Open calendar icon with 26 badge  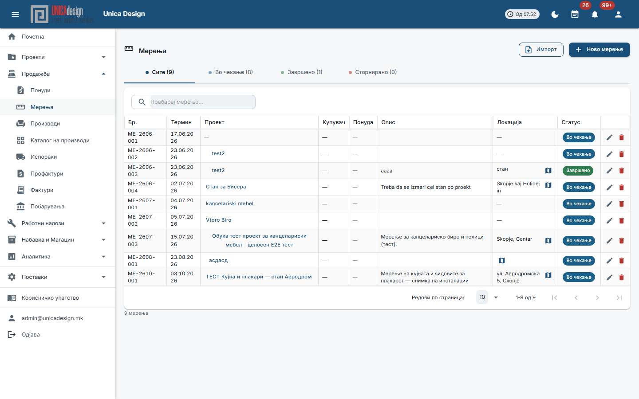click(x=575, y=14)
